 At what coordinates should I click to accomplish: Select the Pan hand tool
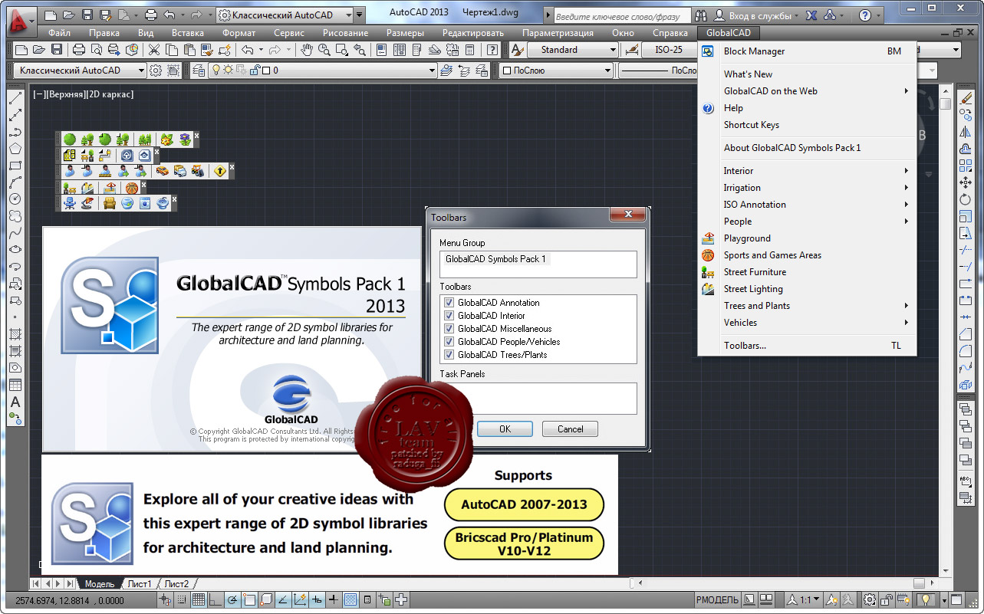(x=307, y=50)
